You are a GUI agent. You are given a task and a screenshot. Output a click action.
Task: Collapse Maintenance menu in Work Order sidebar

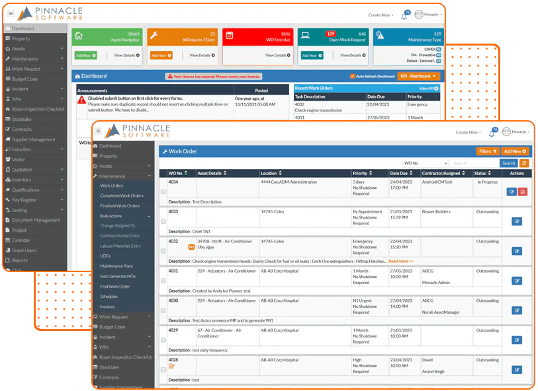124,176
